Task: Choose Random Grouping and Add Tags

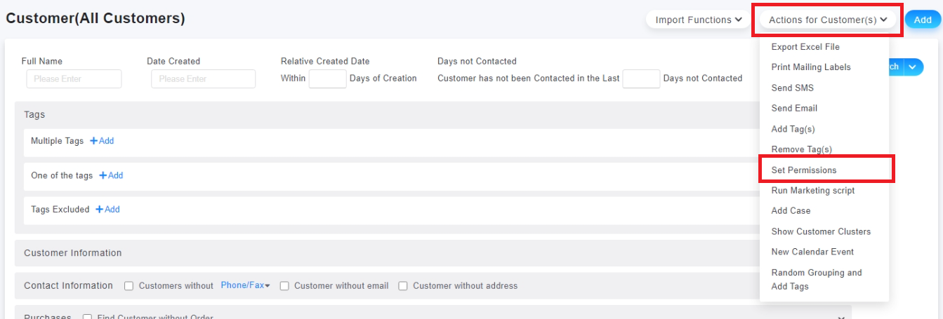Action: click(816, 279)
